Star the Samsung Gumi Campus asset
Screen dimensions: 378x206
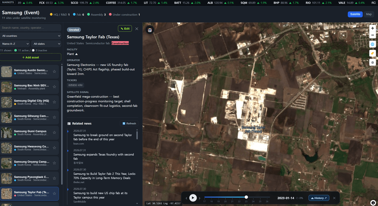[x=54, y=133]
